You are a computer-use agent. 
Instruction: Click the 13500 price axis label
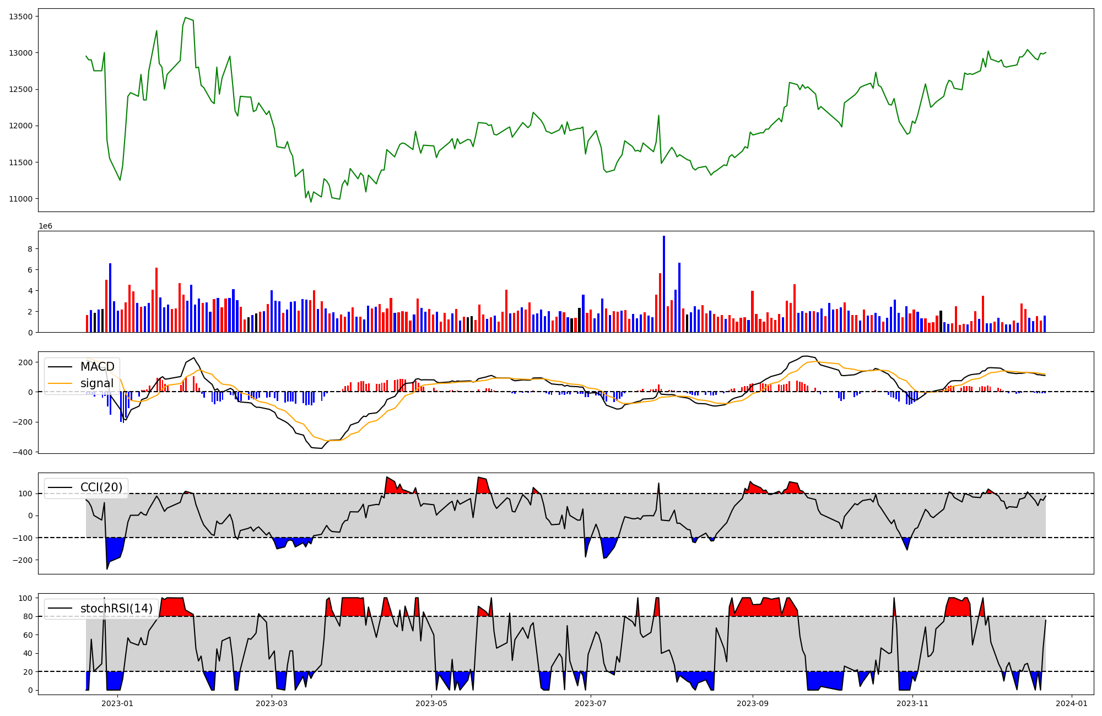tap(20, 17)
